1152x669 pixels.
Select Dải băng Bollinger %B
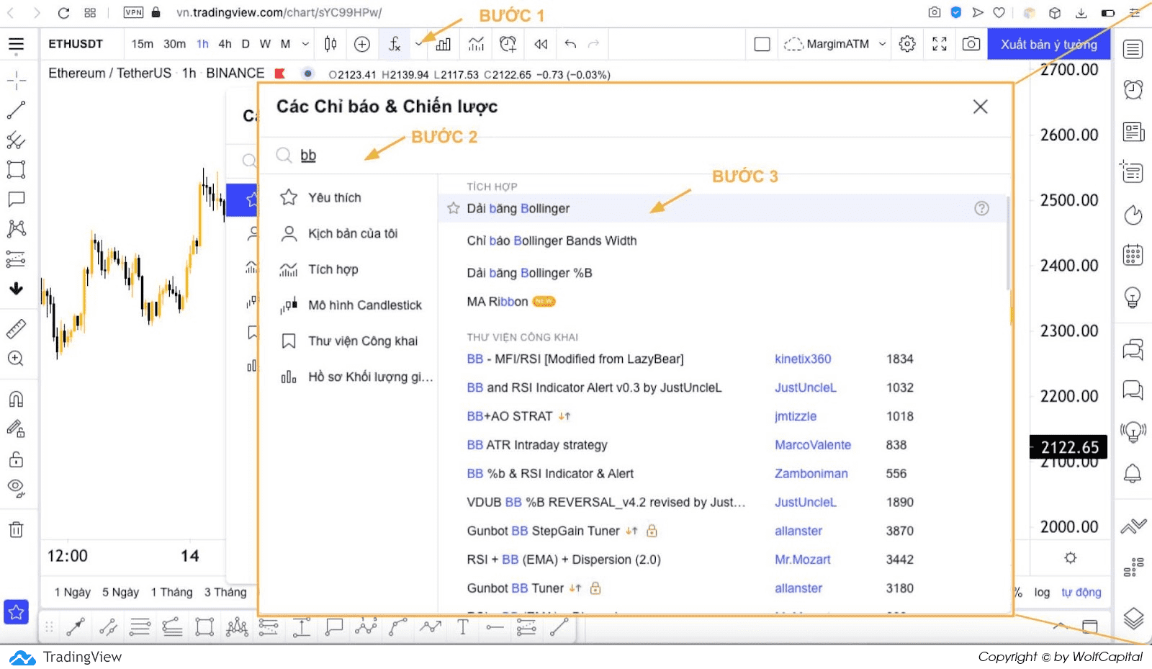[x=529, y=273]
